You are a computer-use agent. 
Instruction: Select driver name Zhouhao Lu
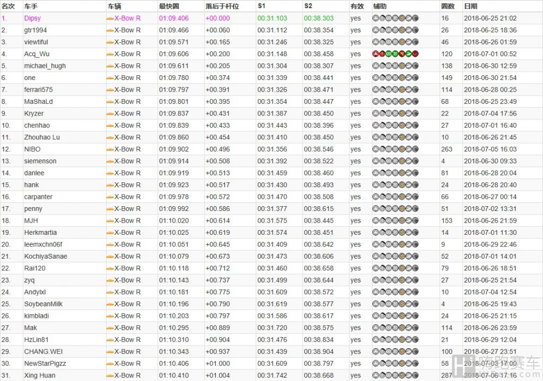pyautogui.click(x=42, y=137)
